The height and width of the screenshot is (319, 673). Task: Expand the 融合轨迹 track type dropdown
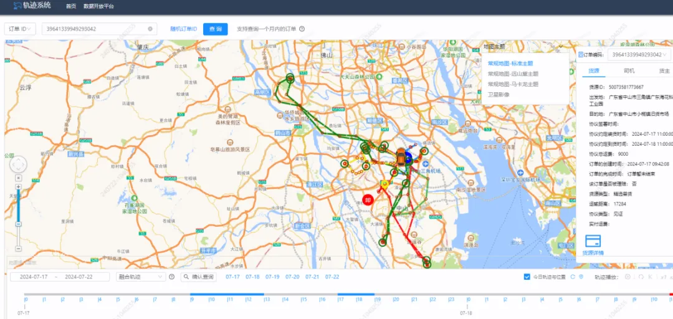click(140, 277)
